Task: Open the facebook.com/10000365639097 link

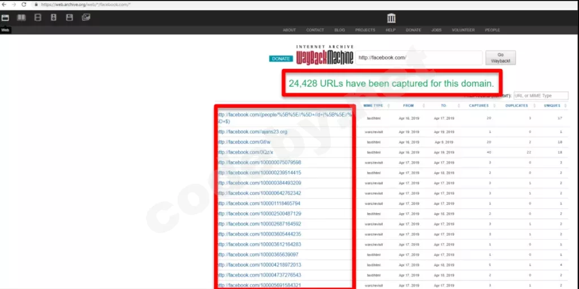Action: pyautogui.click(x=258, y=255)
